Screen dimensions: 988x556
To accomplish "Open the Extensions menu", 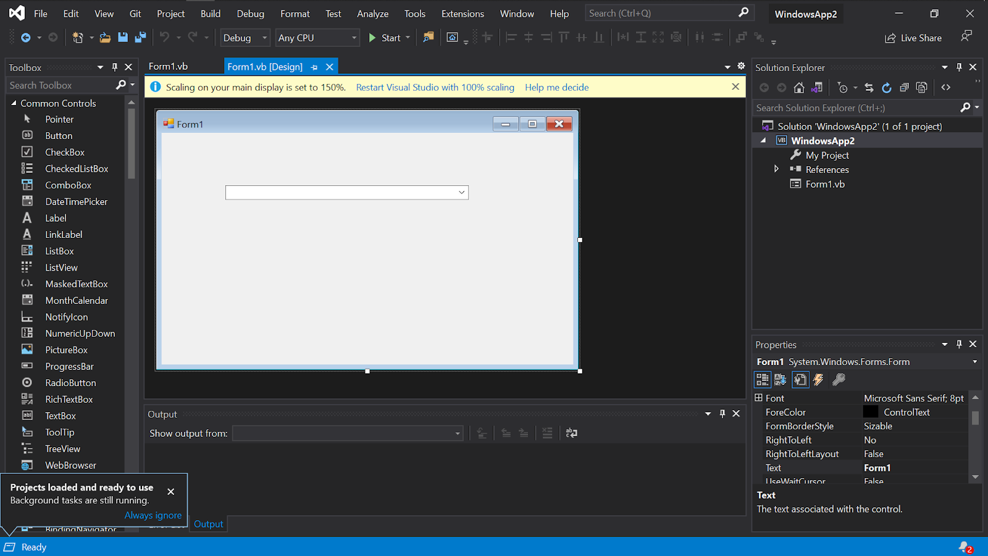I will point(463,14).
